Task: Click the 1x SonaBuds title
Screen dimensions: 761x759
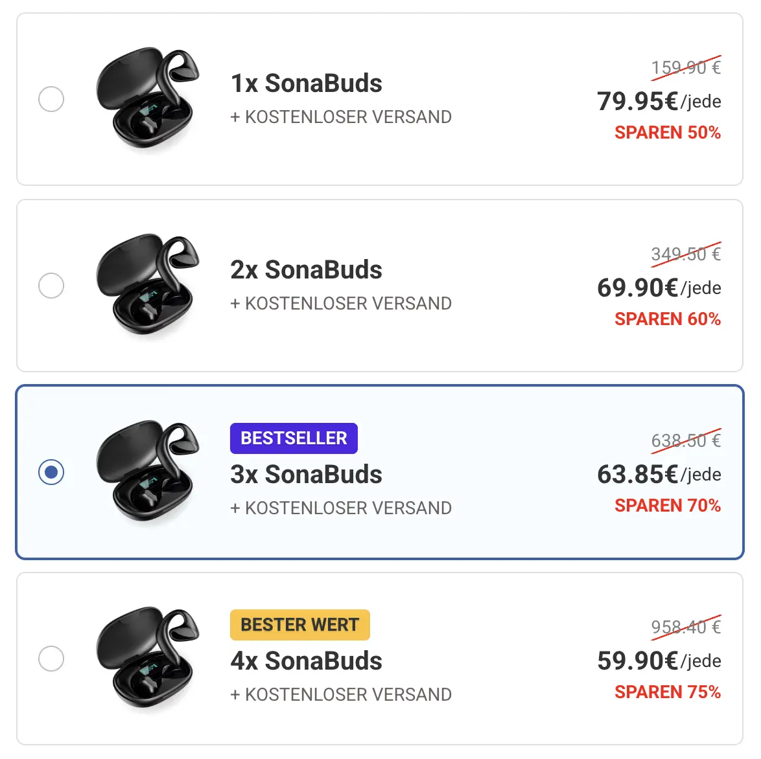Action: pos(306,84)
